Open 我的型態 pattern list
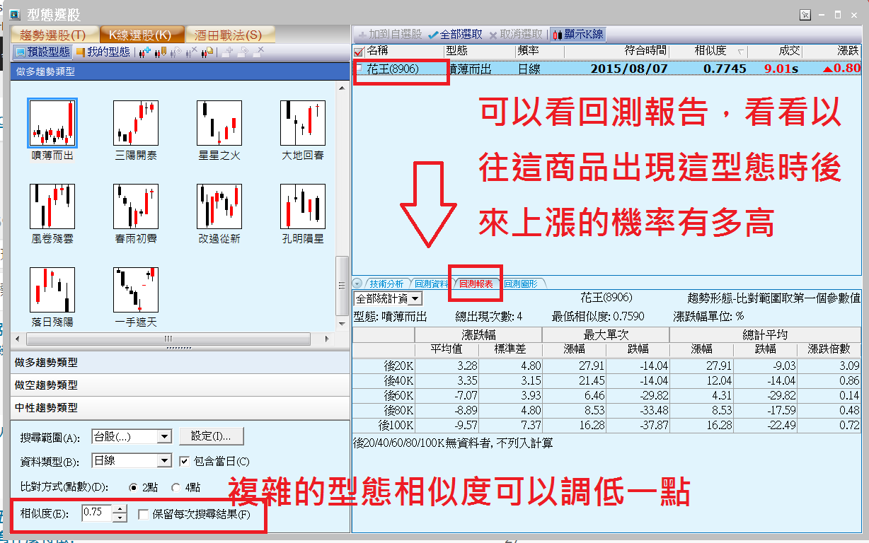 (103, 52)
